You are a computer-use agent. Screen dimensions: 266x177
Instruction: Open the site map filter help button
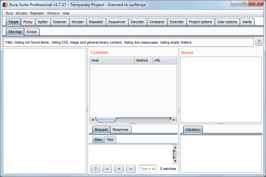pos(259,42)
